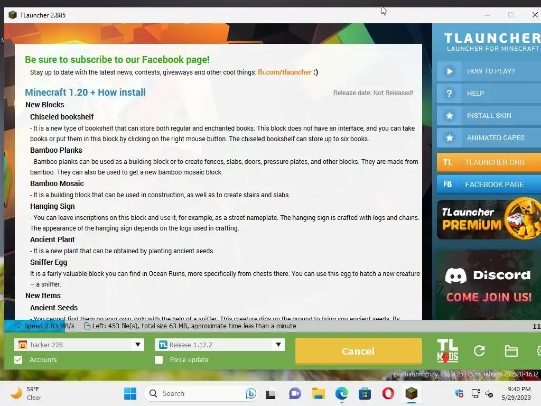Open the Install Skin sidebar item
Viewport: 541px width, 406px height.
[x=489, y=116]
